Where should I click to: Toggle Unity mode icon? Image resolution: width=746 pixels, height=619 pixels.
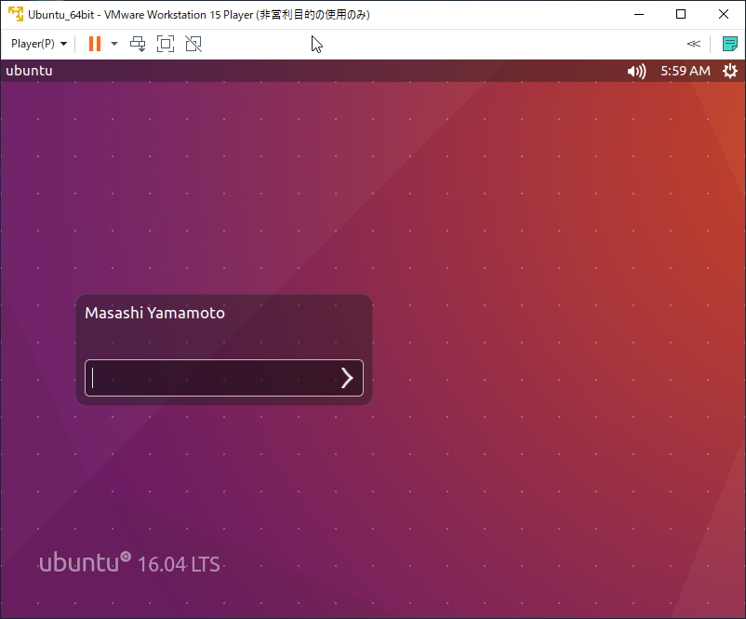coord(193,44)
